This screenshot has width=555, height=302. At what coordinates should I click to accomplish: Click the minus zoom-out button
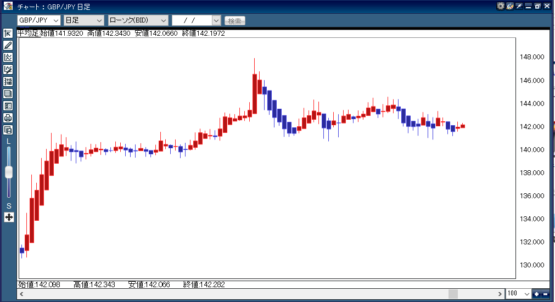click(x=545, y=294)
